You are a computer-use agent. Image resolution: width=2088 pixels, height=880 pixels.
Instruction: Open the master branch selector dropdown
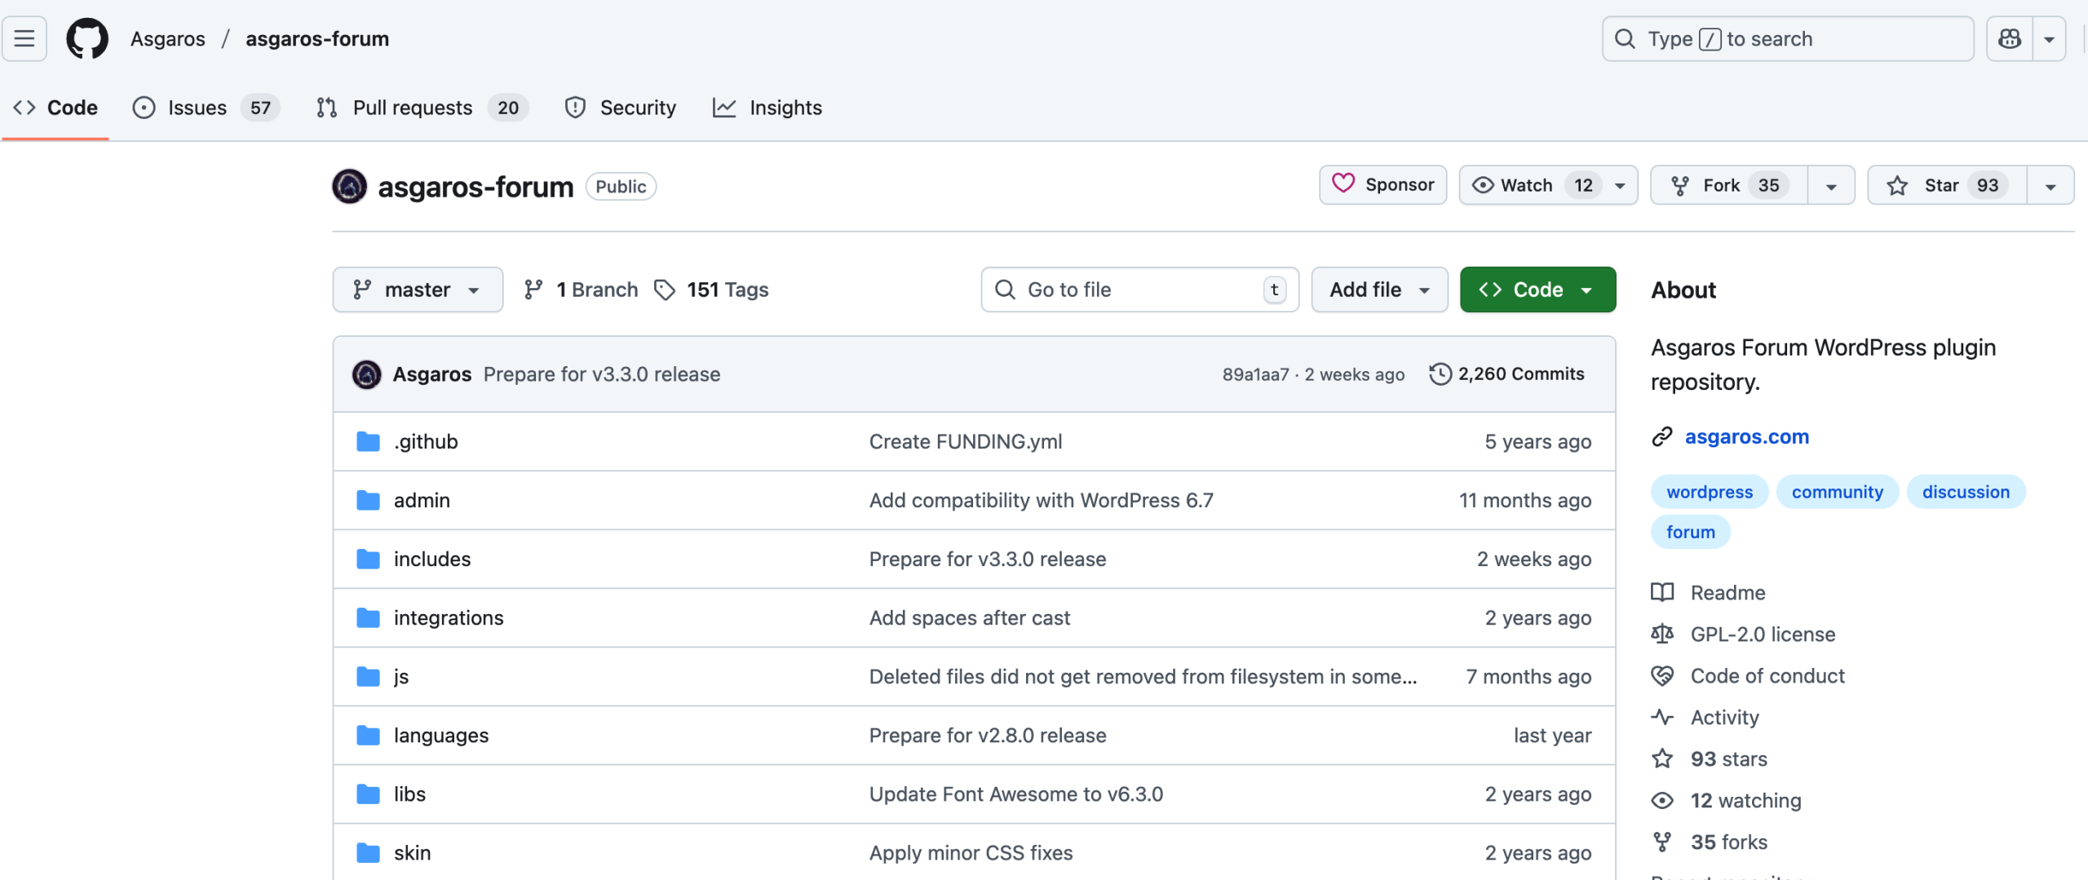click(417, 290)
